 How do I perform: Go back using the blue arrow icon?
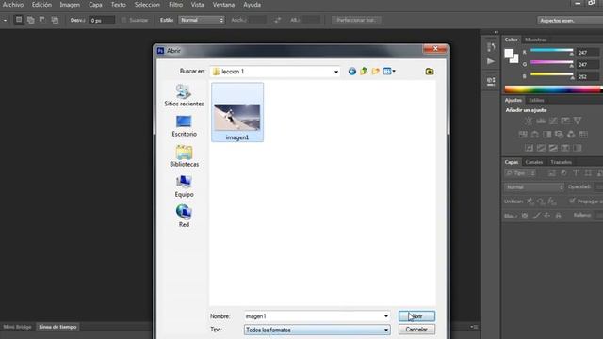(x=351, y=72)
